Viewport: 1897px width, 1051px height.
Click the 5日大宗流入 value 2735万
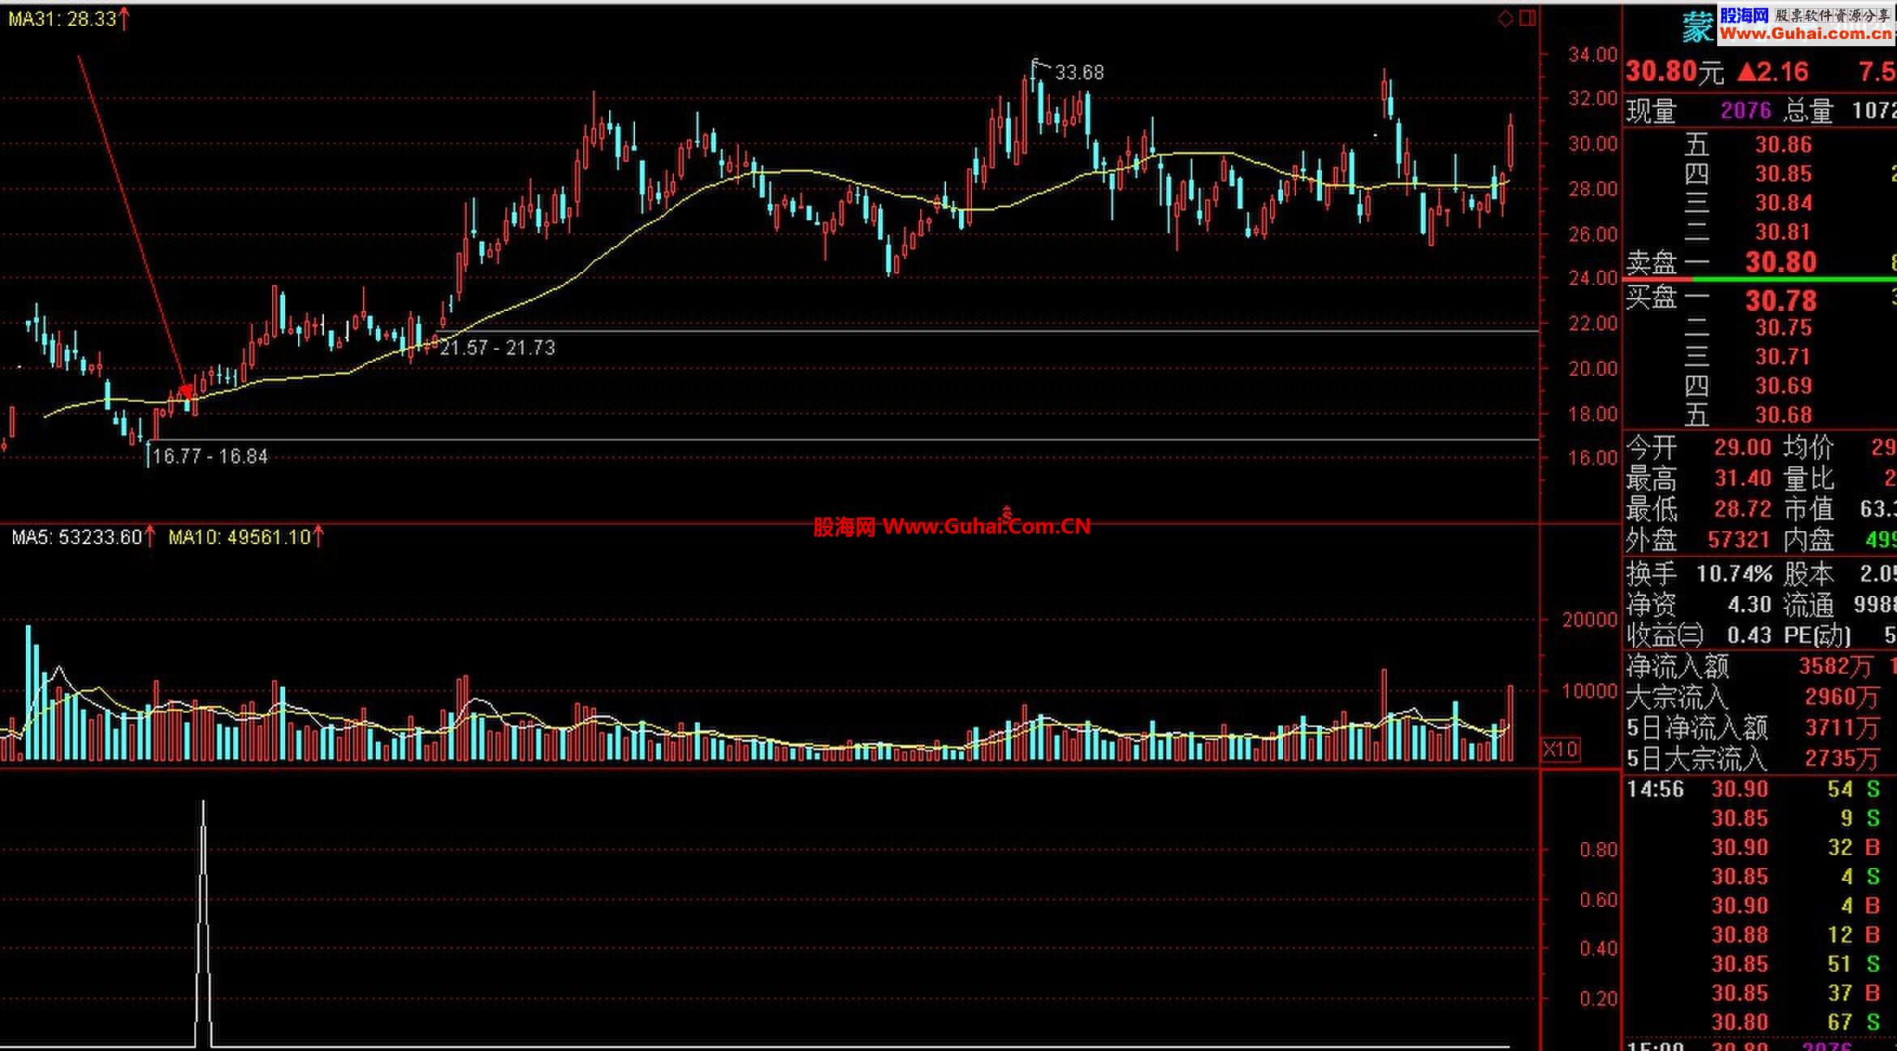point(1841,759)
